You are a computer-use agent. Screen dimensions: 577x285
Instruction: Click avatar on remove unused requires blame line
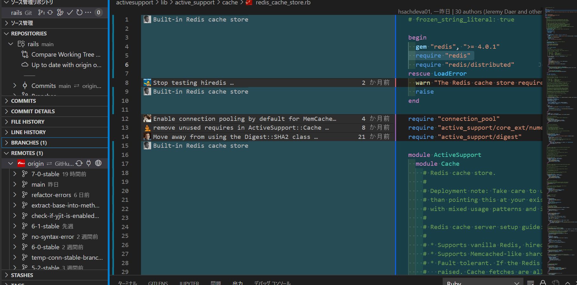click(x=147, y=127)
